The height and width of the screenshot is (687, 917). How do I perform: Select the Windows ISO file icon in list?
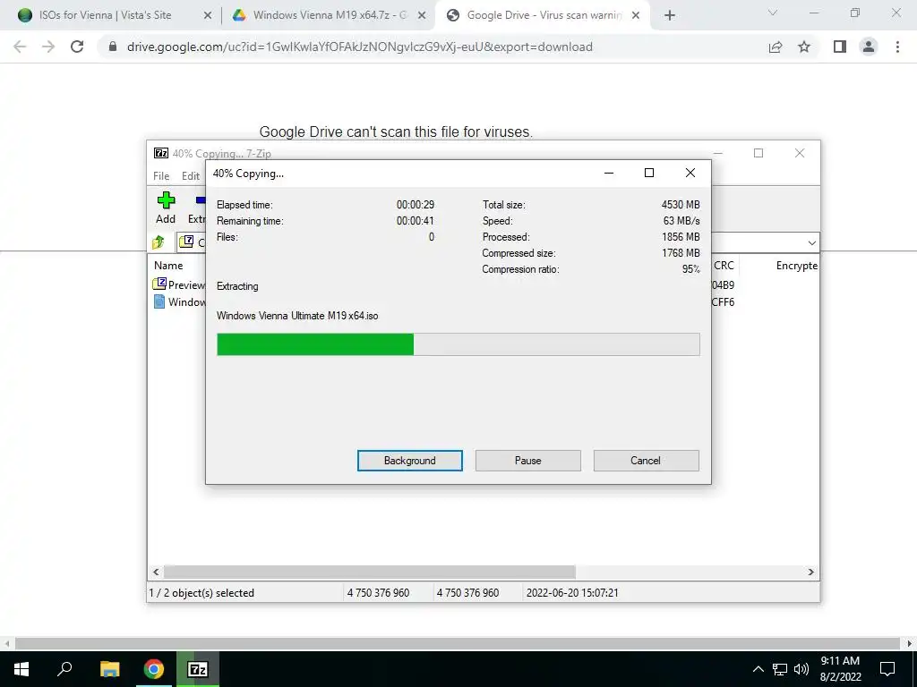pyautogui.click(x=159, y=301)
